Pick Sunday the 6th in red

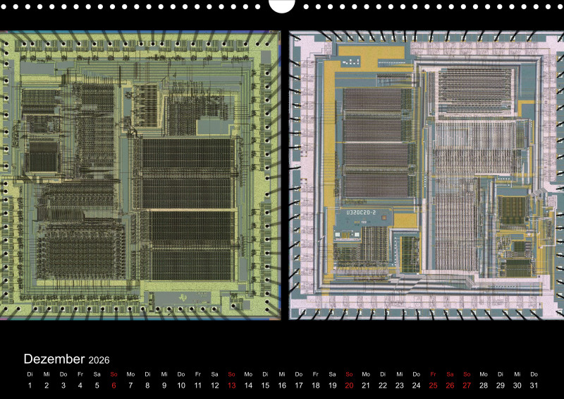(x=114, y=386)
